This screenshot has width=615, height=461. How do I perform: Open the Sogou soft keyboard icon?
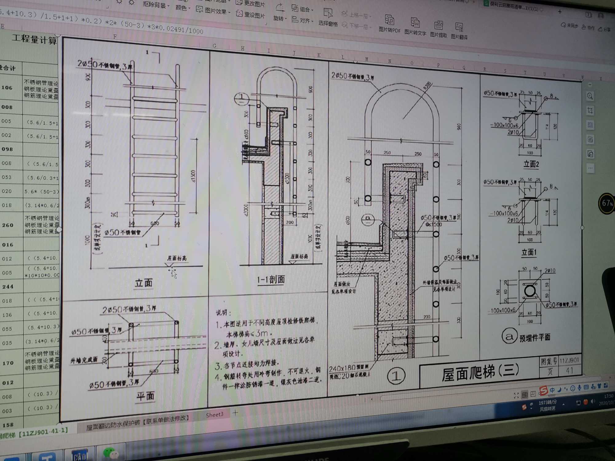pyautogui.click(x=586, y=387)
